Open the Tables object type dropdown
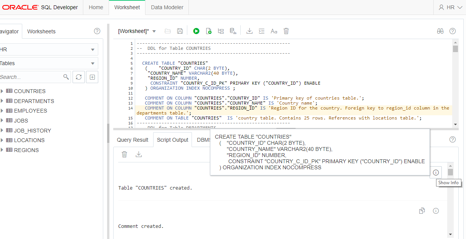466x239 pixels. [x=48, y=63]
